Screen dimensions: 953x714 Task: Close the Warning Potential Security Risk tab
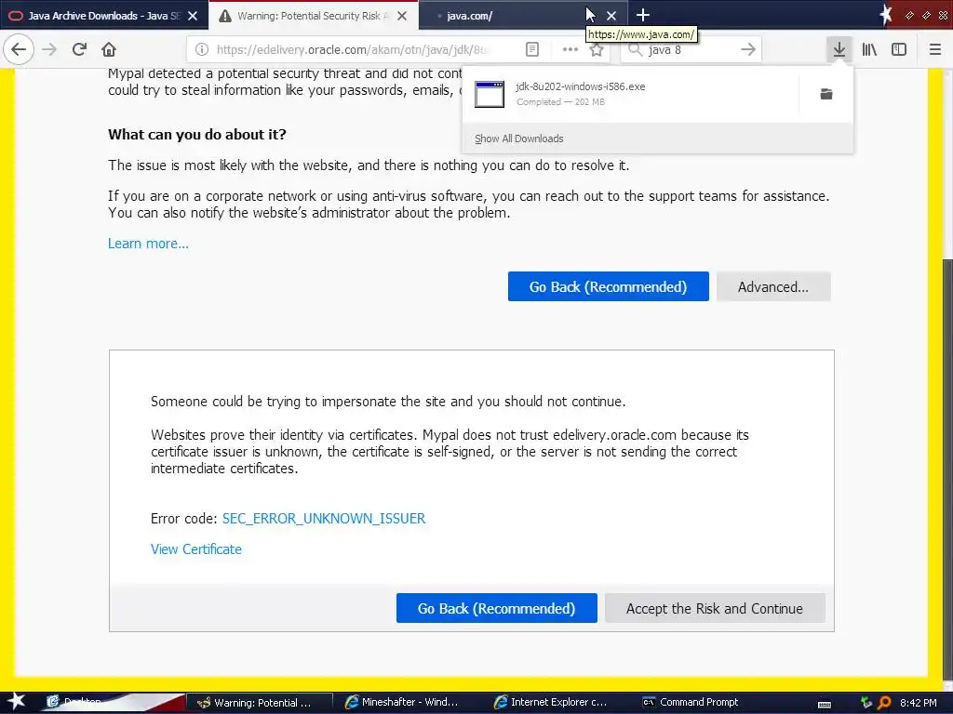[x=402, y=16]
